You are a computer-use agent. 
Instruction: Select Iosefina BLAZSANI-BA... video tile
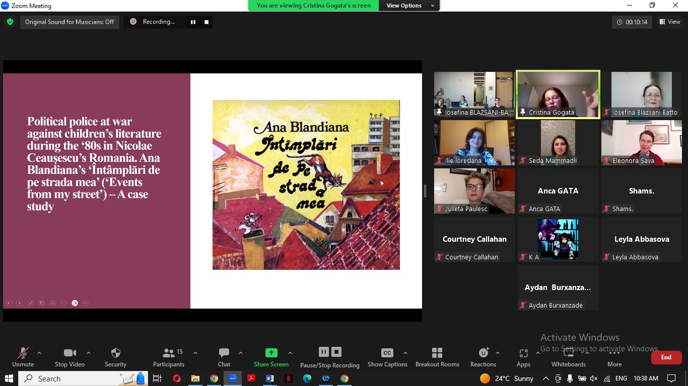click(474, 94)
